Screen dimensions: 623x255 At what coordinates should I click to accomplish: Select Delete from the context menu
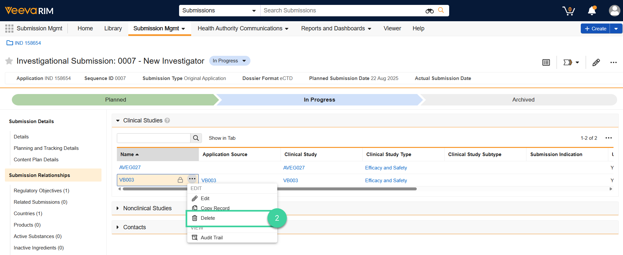(x=208, y=218)
